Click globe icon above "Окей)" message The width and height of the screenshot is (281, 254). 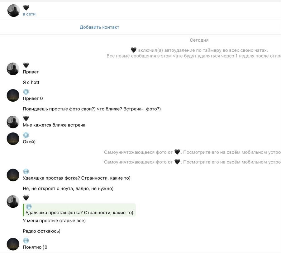click(26, 135)
